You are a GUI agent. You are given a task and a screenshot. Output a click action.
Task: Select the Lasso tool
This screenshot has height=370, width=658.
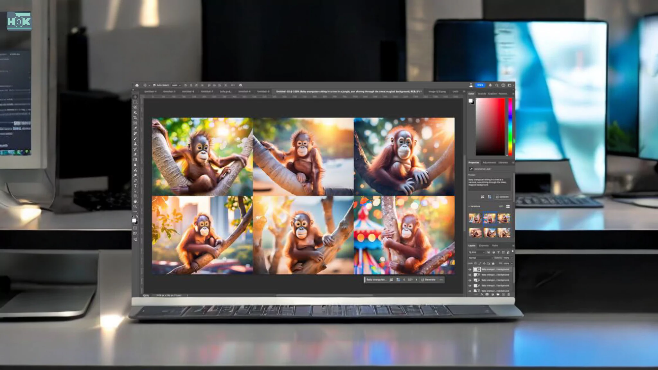pos(135,107)
